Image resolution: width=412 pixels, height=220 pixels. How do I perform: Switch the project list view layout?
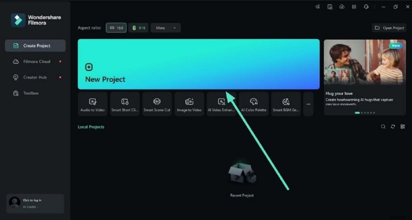click(x=402, y=127)
